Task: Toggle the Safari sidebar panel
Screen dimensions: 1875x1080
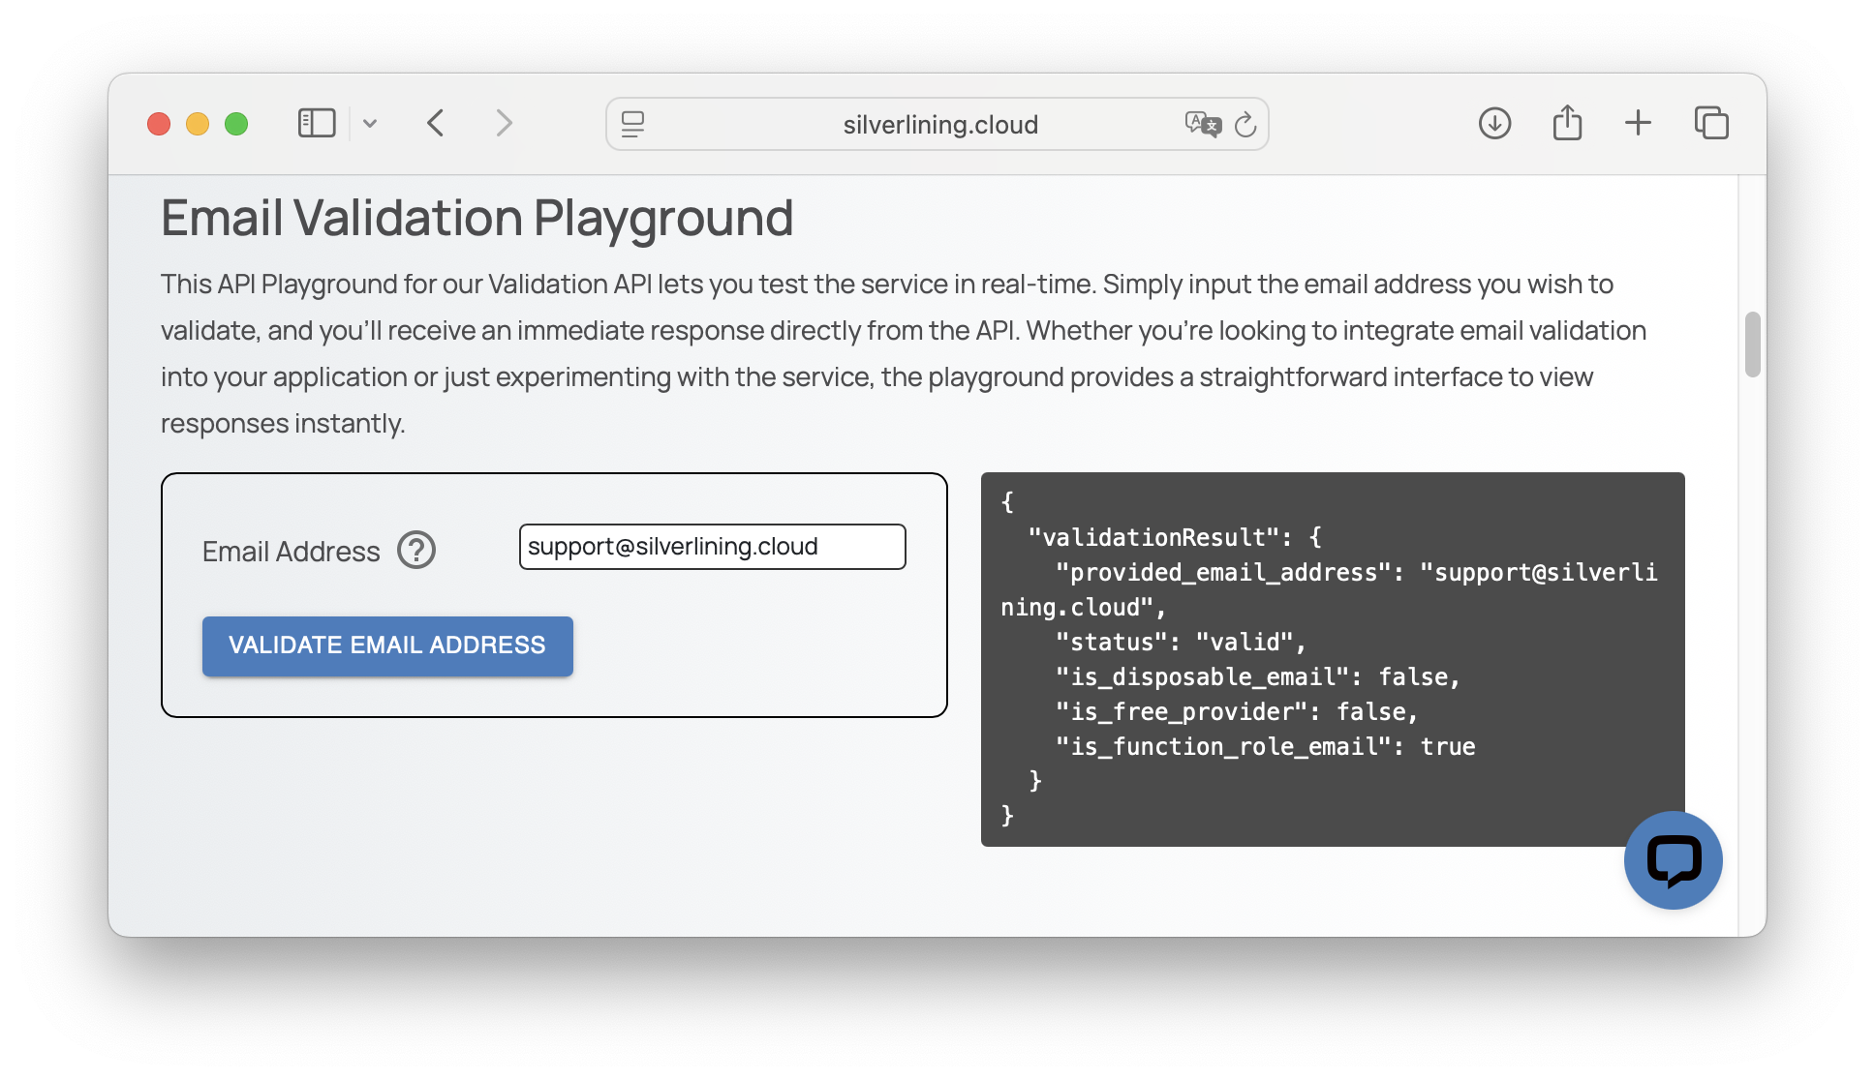Action: 317,124
